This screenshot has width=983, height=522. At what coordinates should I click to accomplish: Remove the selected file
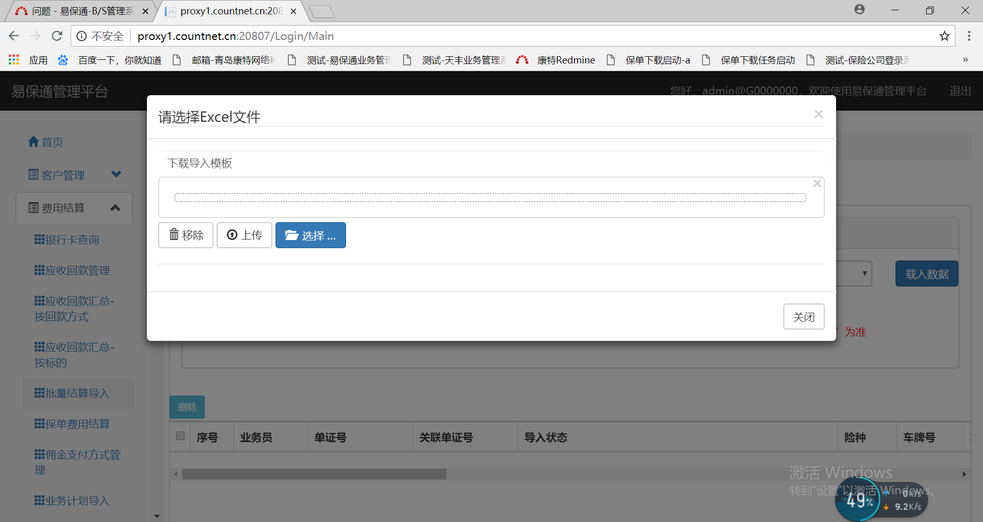pyautogui.click(x=186, y=235)
